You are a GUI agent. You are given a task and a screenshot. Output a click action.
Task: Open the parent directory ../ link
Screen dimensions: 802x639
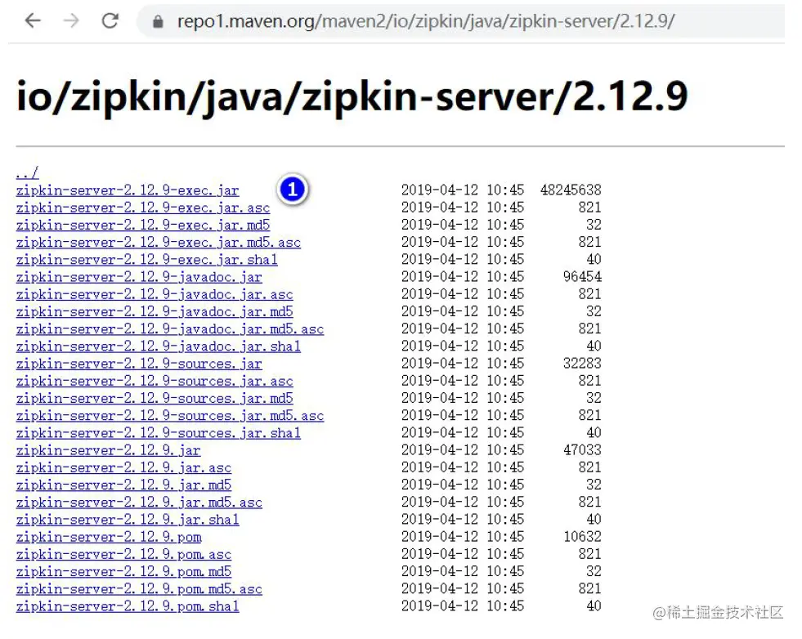point(27,172)
